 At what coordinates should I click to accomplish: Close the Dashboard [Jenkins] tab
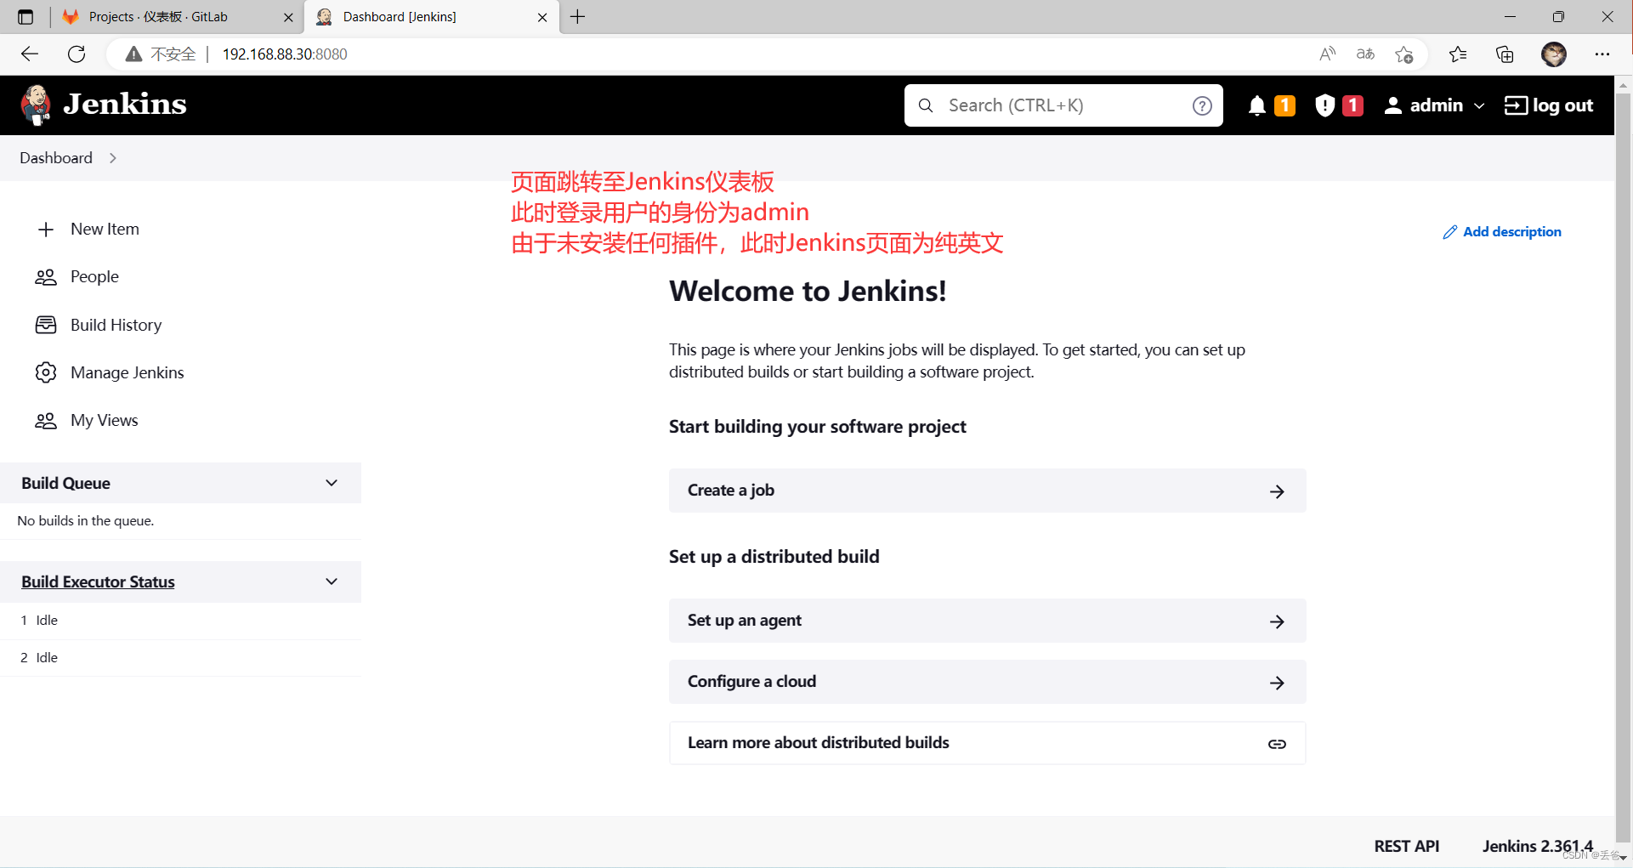[x=542, y=17]
